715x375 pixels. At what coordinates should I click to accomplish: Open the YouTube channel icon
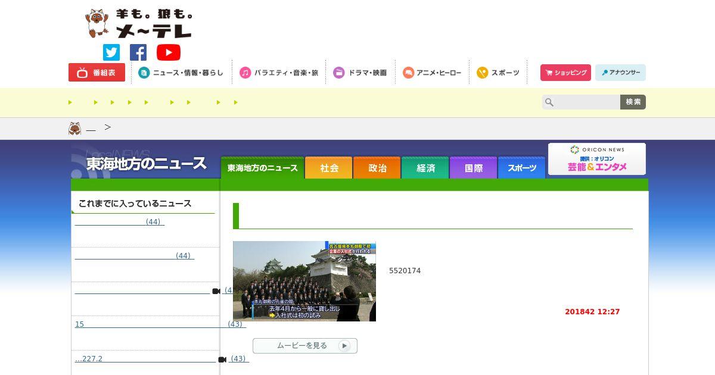coord(169,52)
